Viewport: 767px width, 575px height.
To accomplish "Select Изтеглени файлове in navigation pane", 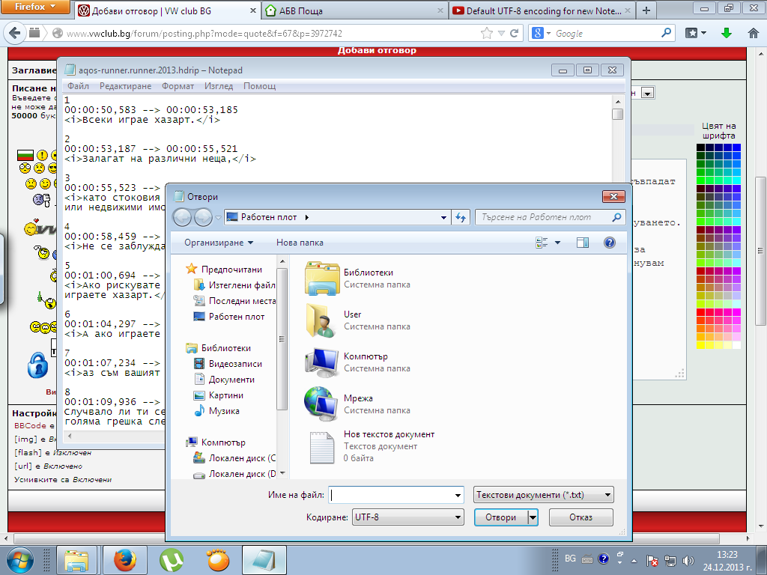I will coord(241,285).
